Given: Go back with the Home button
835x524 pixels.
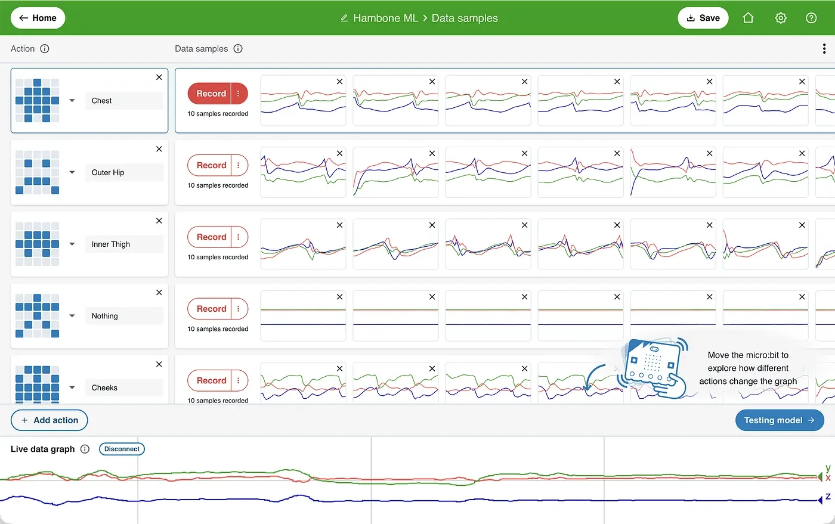Looking at the screenshot, I should click(38, 18).
